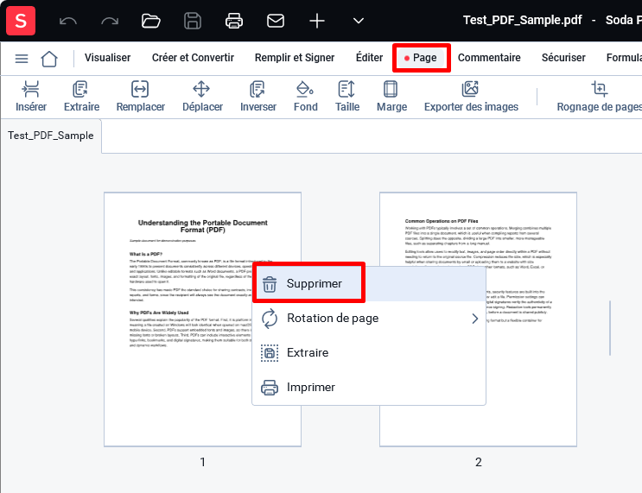The height and width of the screenshot is (493, 642).
Task: Click the page number 1 label
Action: pyautogui.click(x=202, y=462)
